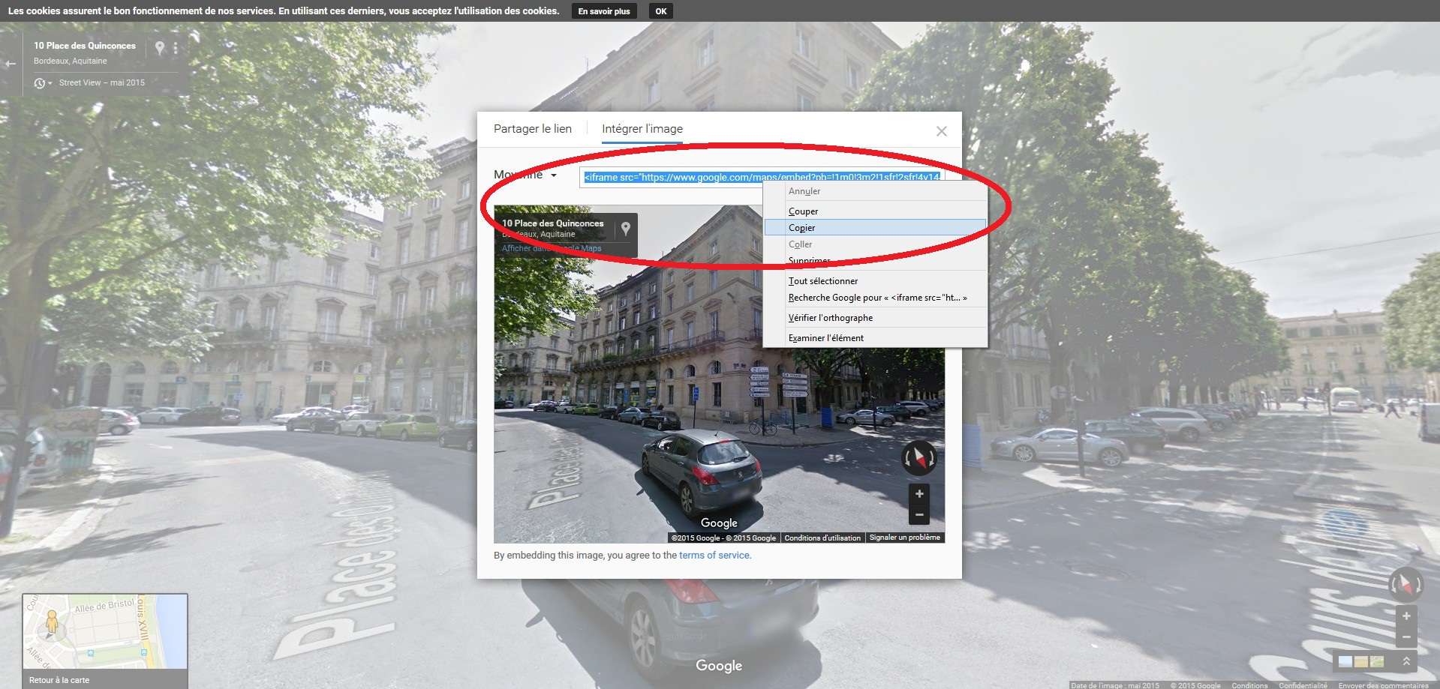Zoom in using the plus in the embed preview
Screen dimensions: 1440x689
919,493
